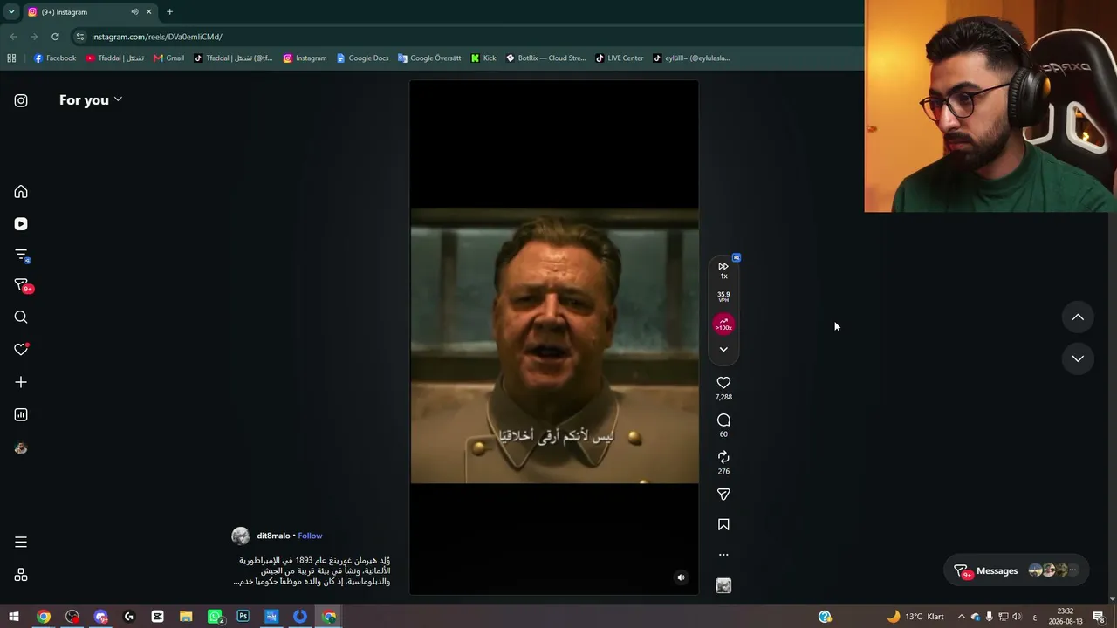Open the Gmail bookmark
This screenshot has height=628, width=1117.
tap(168, 58)
